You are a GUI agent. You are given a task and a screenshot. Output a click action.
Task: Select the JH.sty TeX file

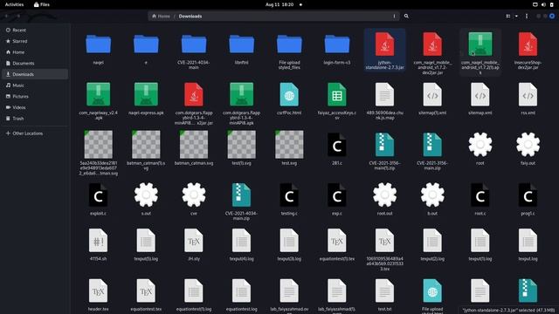(194, 245)
